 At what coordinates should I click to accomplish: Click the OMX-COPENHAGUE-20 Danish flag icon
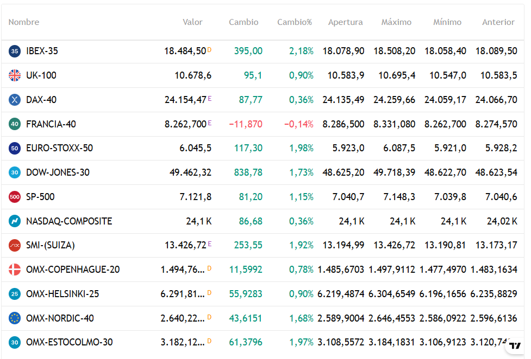tap(15, 270)
